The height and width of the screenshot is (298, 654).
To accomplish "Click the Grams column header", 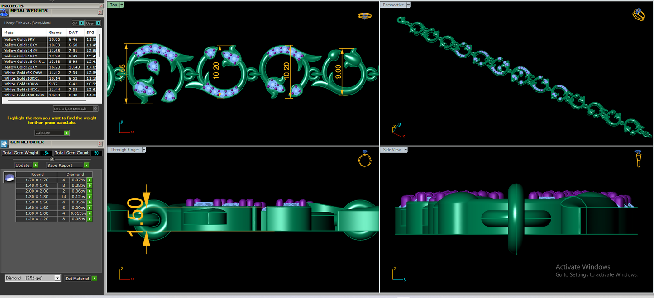I will tap(57, 33).
